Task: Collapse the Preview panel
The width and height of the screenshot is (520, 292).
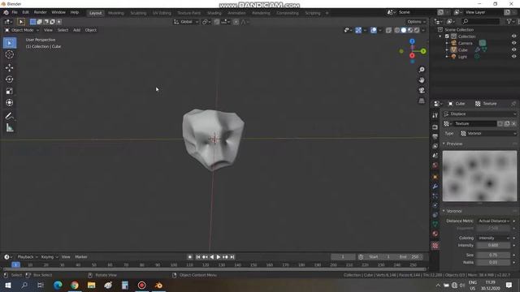Action: click(444, 144)
